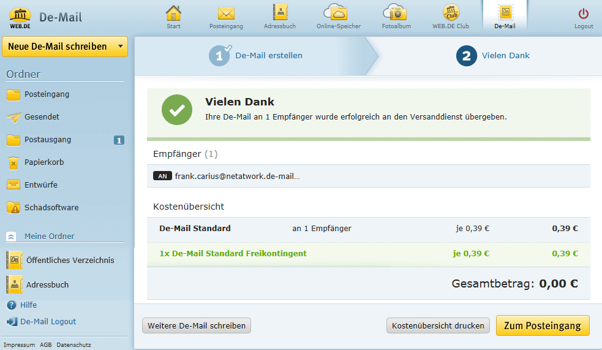The width and height of the screenshot is (602, 350).
Task: Open the Datenschutz footer link
Action: pyautogui.click(x=73, y=345)
